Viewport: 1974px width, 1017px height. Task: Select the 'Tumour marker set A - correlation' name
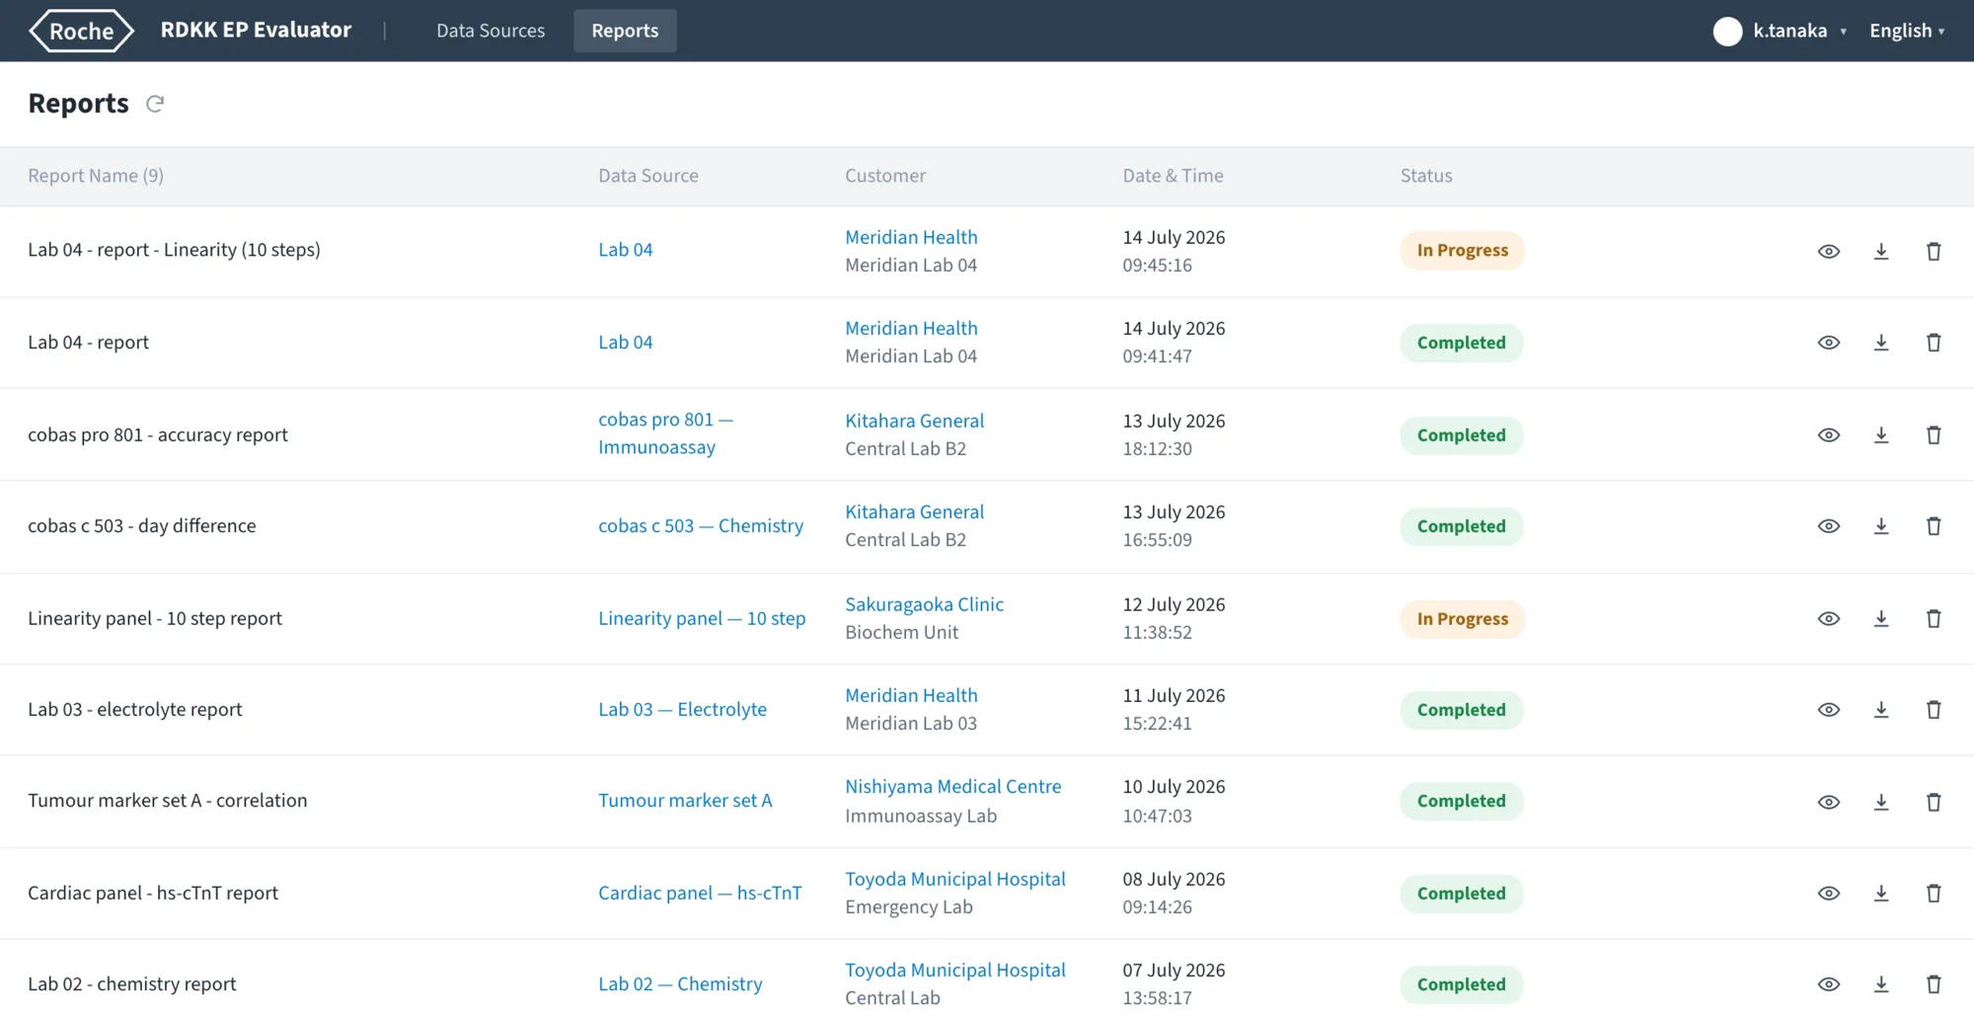click(168, 801)
